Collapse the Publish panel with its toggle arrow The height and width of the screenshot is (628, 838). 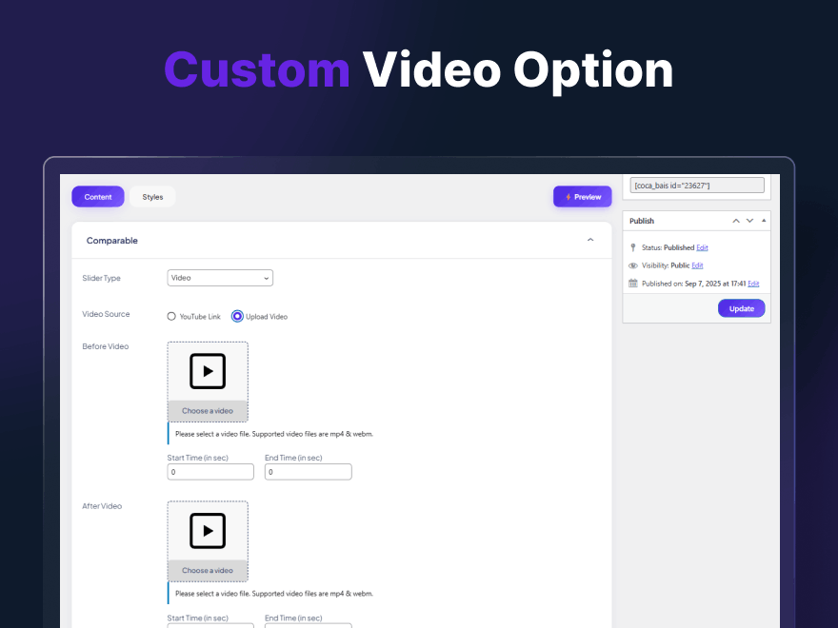(764, 220)
